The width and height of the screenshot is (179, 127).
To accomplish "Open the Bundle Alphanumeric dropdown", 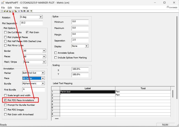I will point(43,83).
